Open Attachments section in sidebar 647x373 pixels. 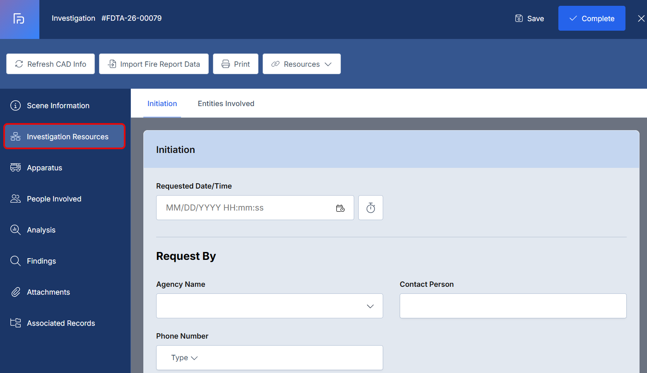pos(65,292)
